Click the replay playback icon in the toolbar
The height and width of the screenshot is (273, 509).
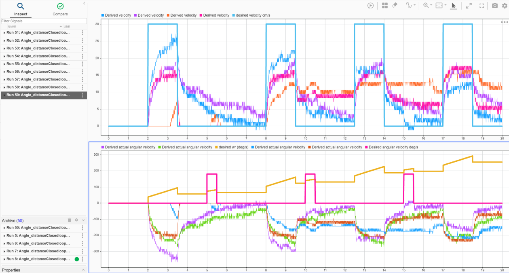[x=370, y=6]
